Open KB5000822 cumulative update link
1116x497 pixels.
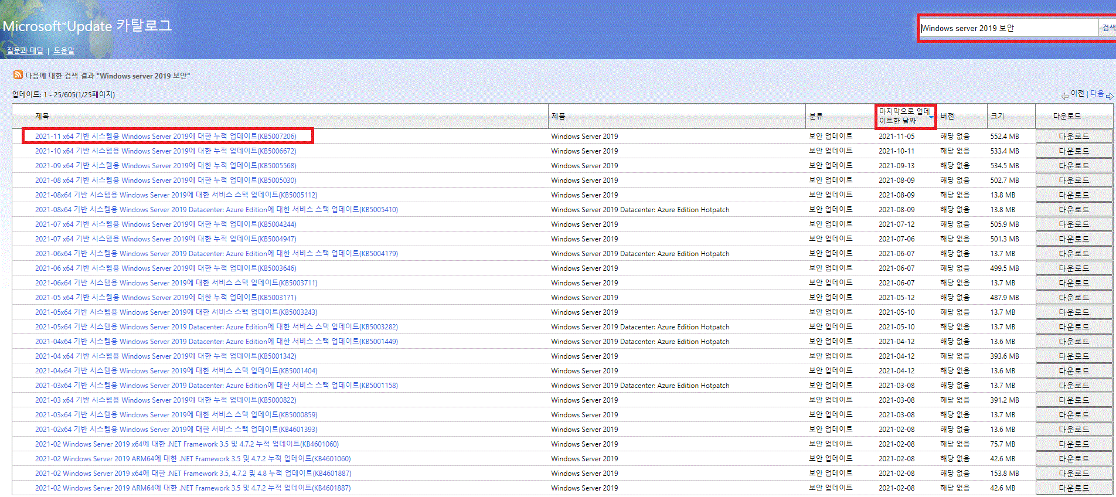[166, 400]
